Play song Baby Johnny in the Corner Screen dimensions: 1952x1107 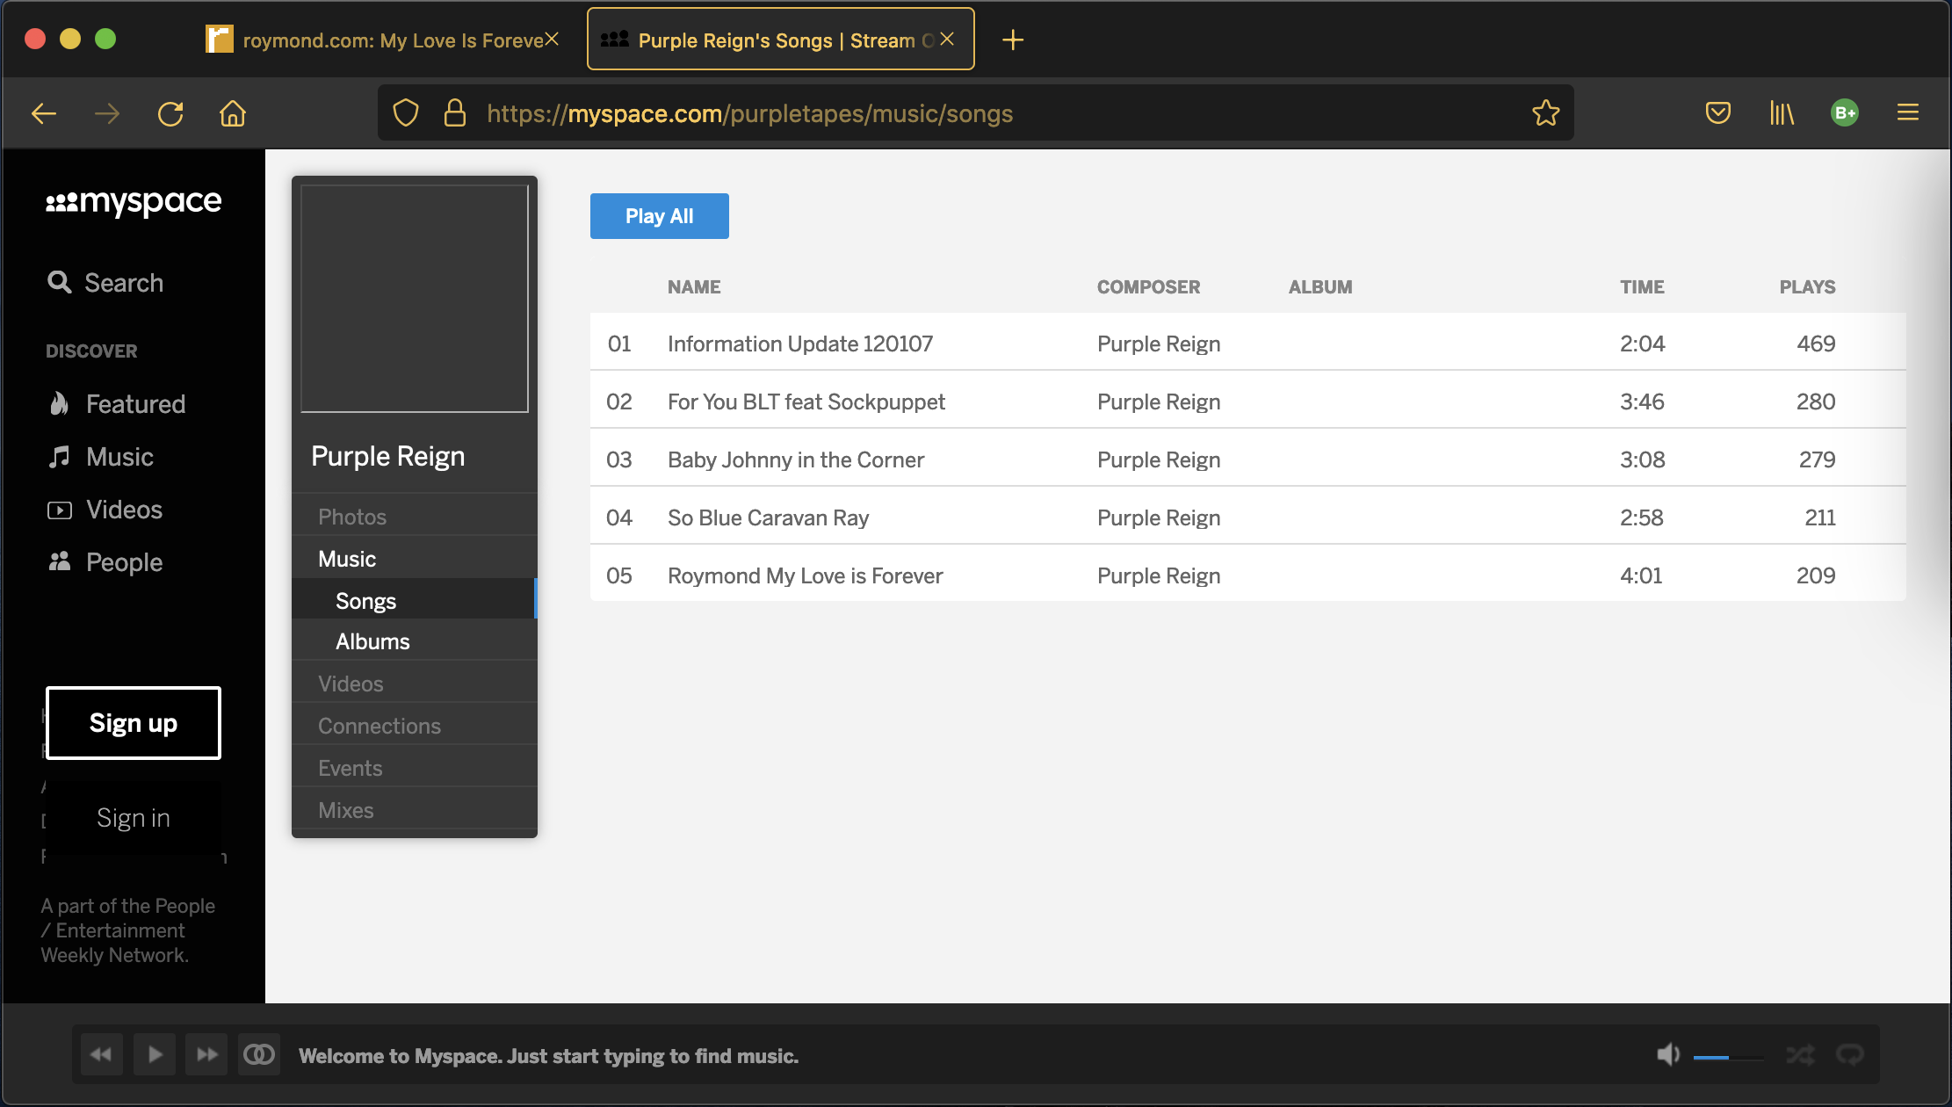point(796,459)
